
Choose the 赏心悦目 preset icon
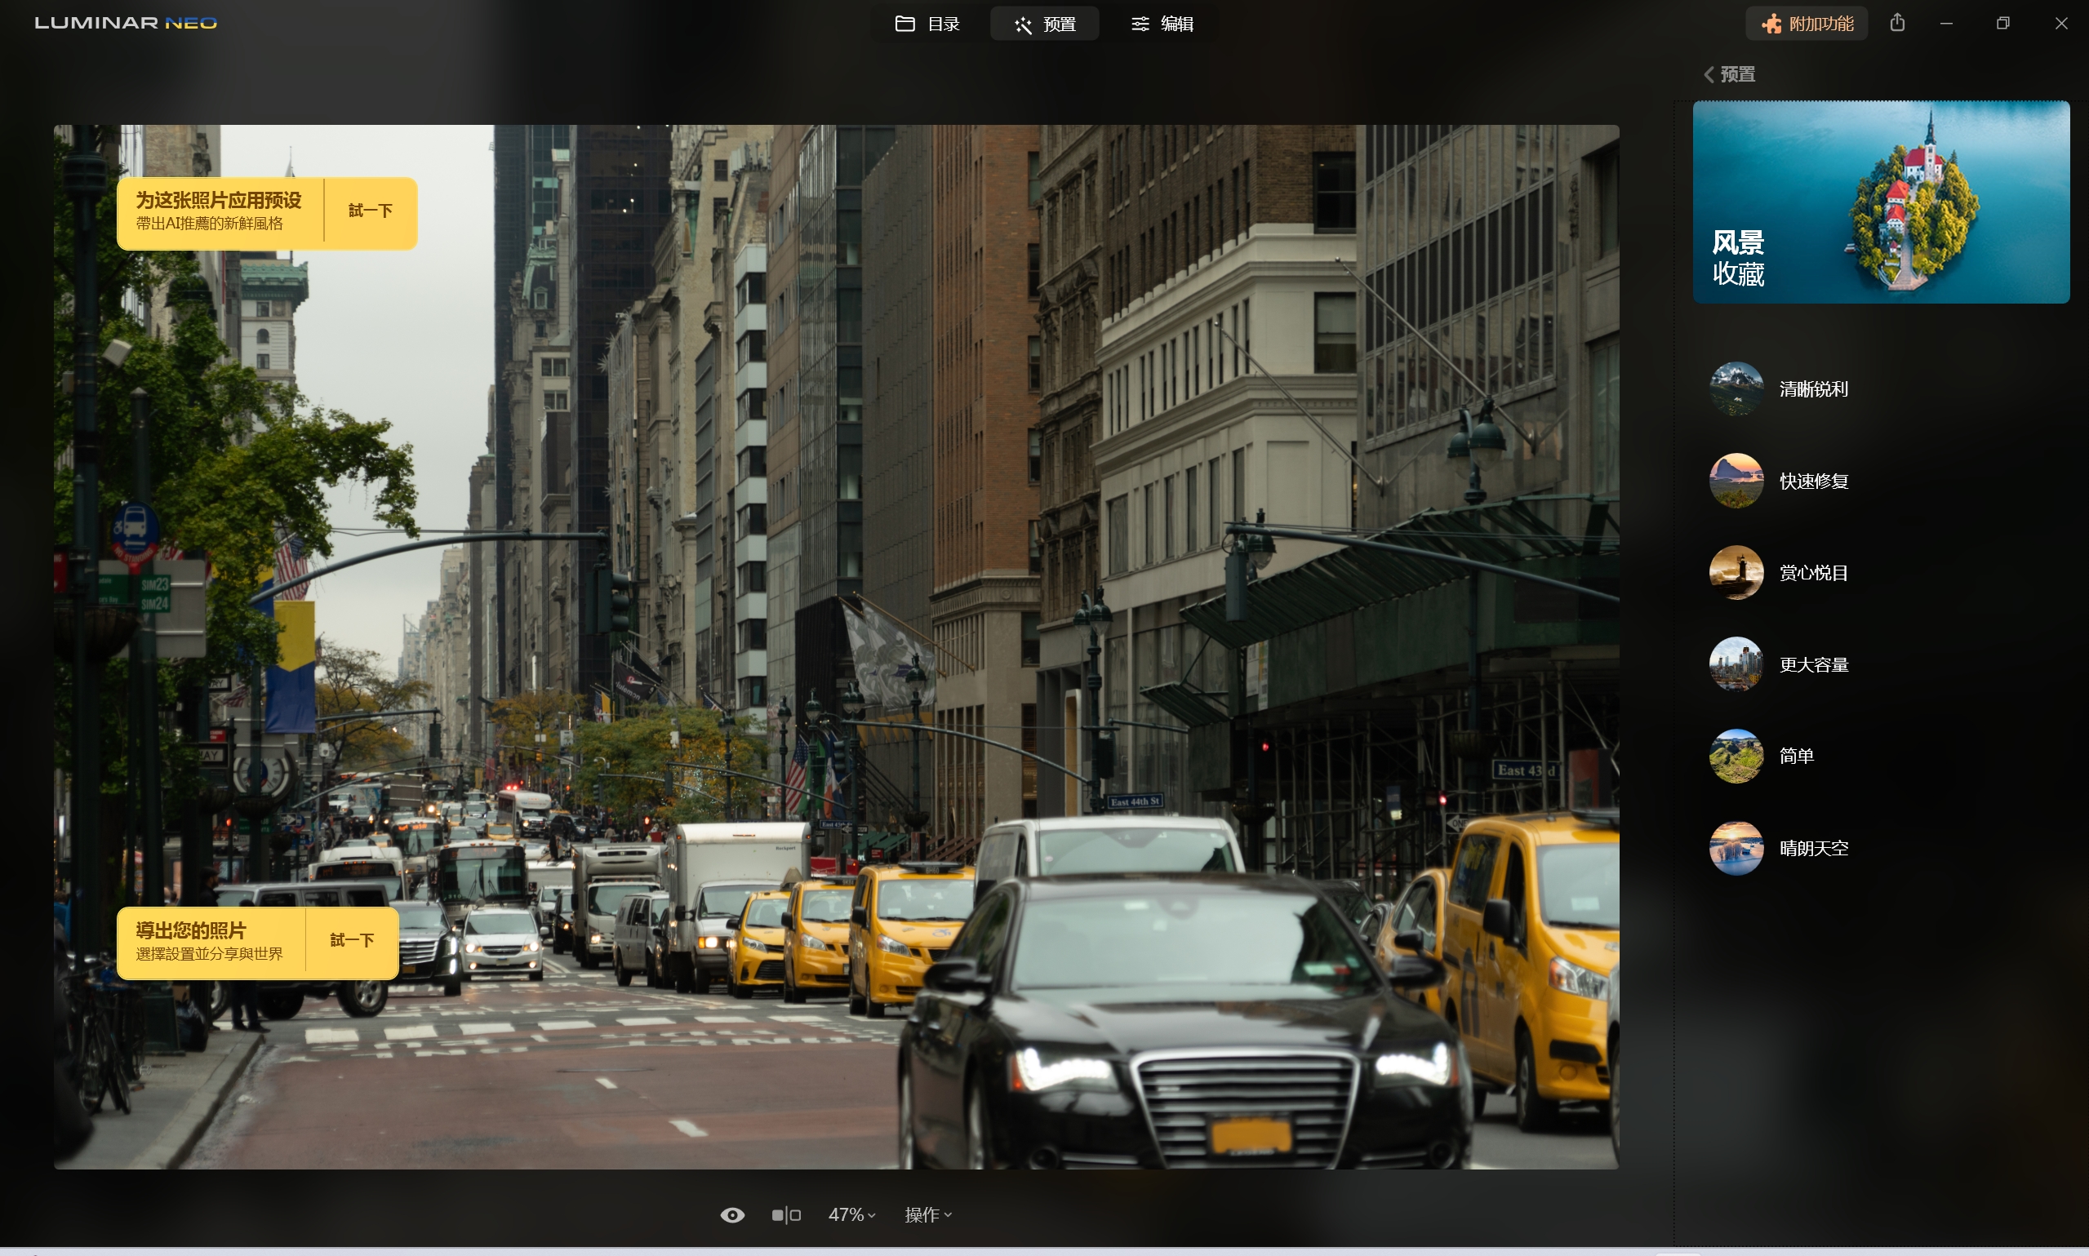(x=1736, y=573)
